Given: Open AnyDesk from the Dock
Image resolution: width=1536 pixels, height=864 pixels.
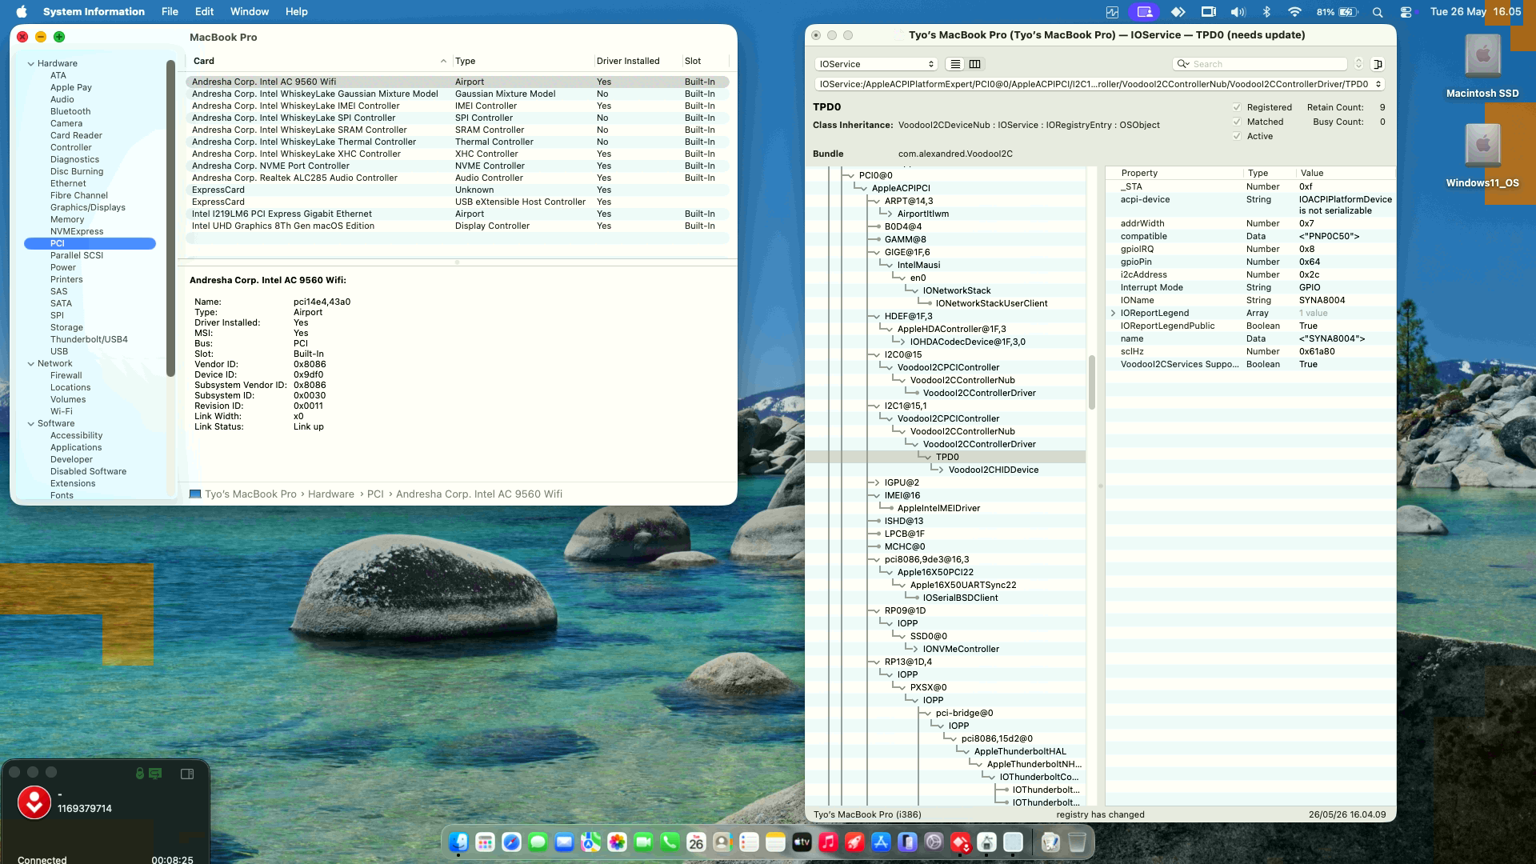Looking at the screenshot, I should click(x=960, y=842).
